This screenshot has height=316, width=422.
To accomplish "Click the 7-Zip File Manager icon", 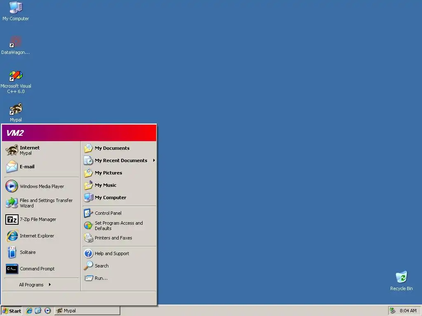I will 12,220.
